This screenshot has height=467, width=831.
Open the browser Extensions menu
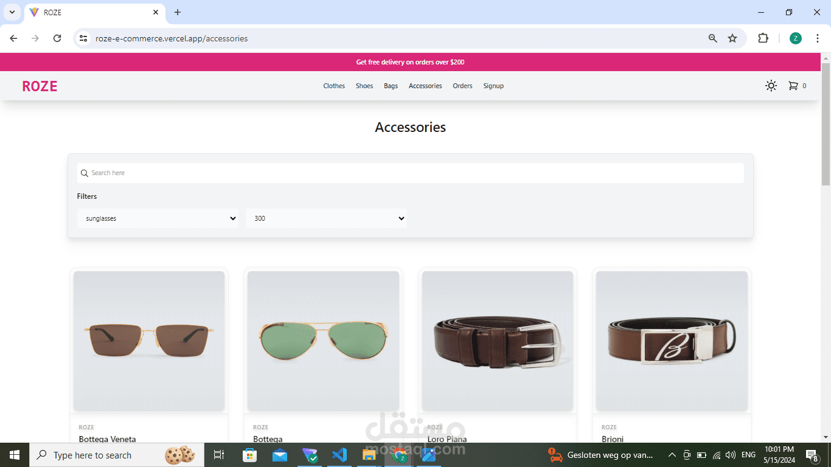click(763, 38)
